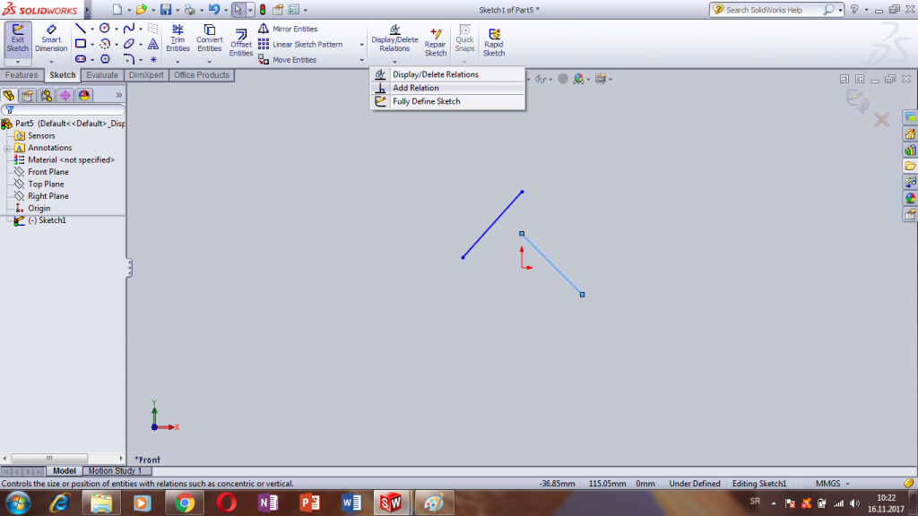Select the Straight Slot tool

point(81,59)
